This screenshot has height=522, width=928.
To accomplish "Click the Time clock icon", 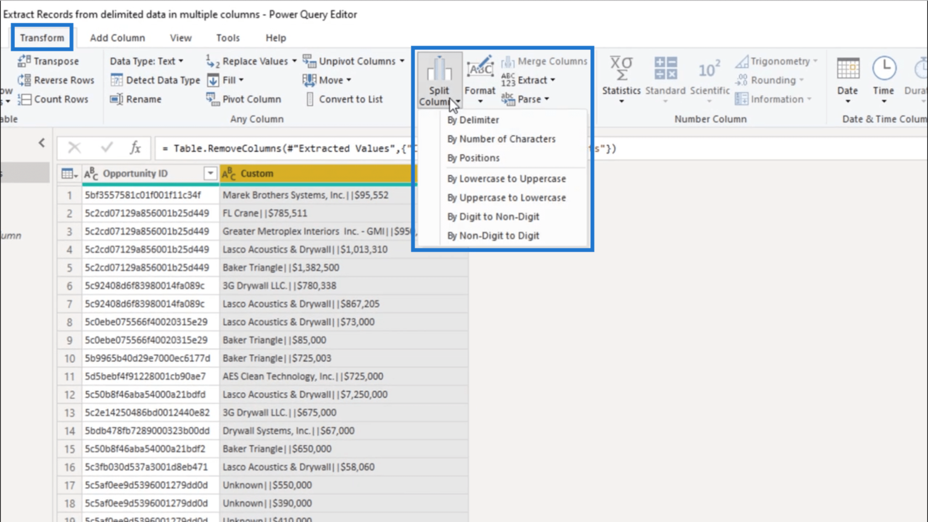I will tap(884, 68).
